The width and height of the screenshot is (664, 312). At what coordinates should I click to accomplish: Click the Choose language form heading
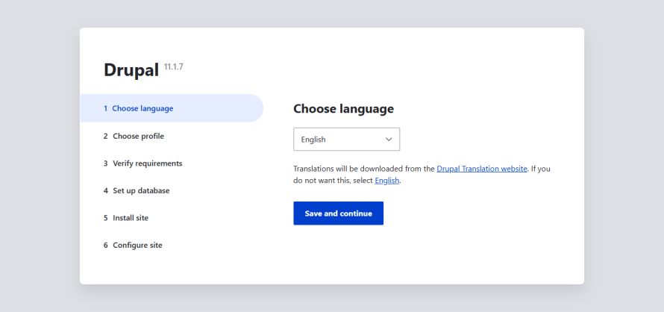(x=343, y=109)
